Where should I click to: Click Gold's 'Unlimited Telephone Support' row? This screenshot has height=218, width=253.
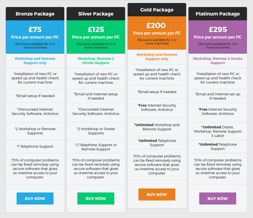click(x=157, y=143)
